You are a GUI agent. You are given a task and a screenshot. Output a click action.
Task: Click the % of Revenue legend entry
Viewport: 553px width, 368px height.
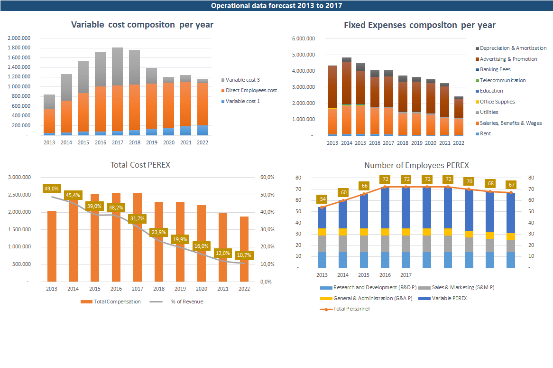[x=187, y=302]
